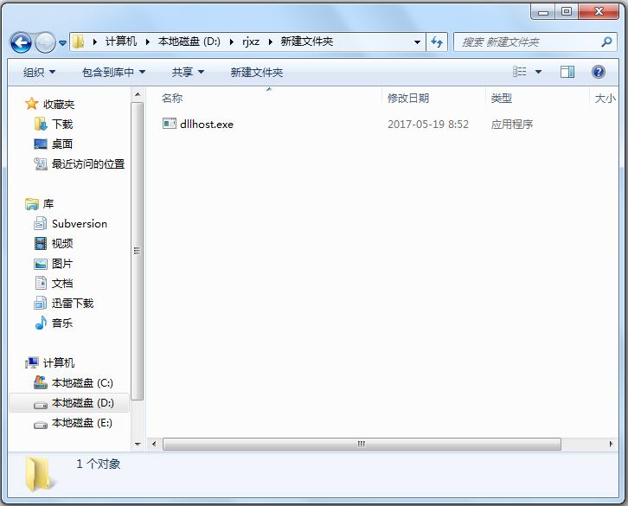Open the 文档 library
The height and width of the screenshot is (506, 628).
(x=62, y=284)
